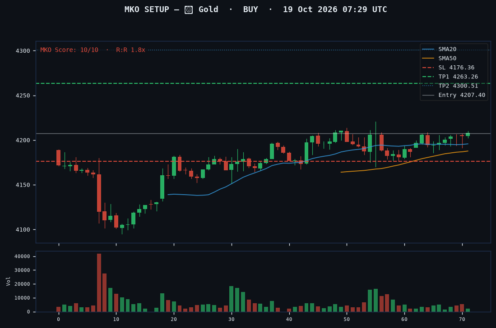Click "BUY" in the chart title
This screenshot has width=496, height=328.
[x=250, y=9]
